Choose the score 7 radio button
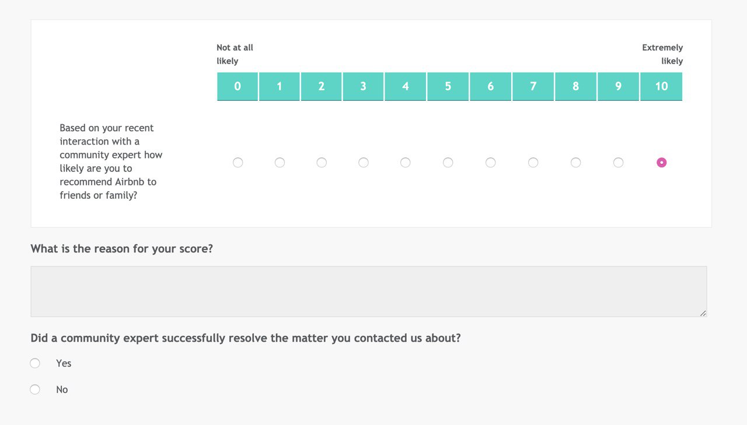Image resolution: width=747 pixels, height=425 pixels. (x=533, y=163)
